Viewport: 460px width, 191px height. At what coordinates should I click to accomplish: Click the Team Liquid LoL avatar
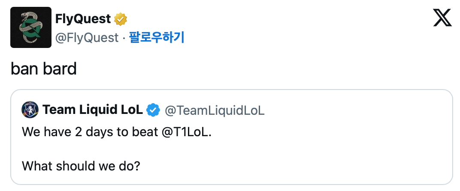pyautogui.click(x=30, y=110)
